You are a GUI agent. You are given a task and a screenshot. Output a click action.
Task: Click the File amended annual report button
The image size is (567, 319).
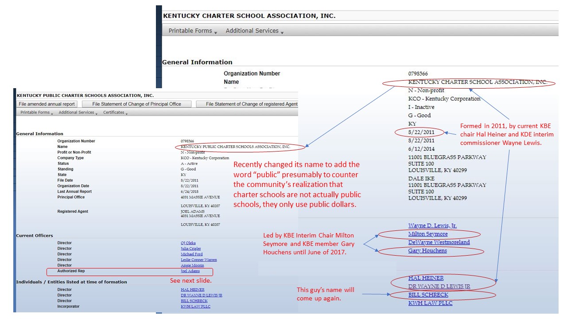(x=47, y=104)
